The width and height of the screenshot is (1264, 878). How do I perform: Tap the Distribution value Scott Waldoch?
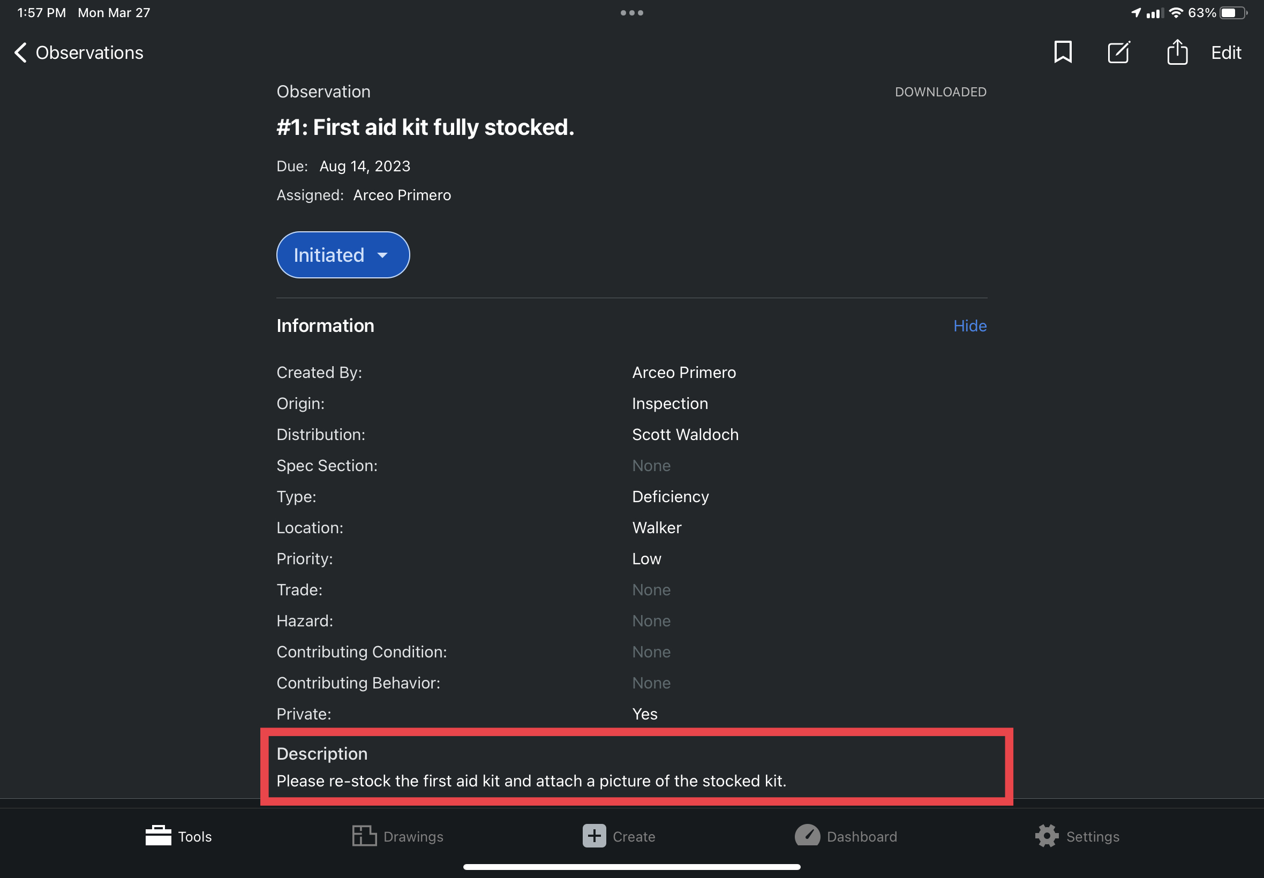pyautogui.click(x=685, y=435)
